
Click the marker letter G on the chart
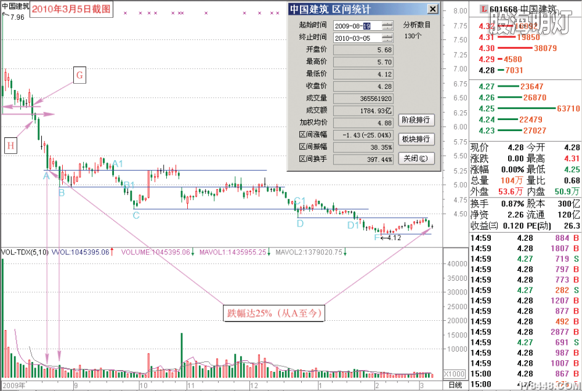pos(79,76)
